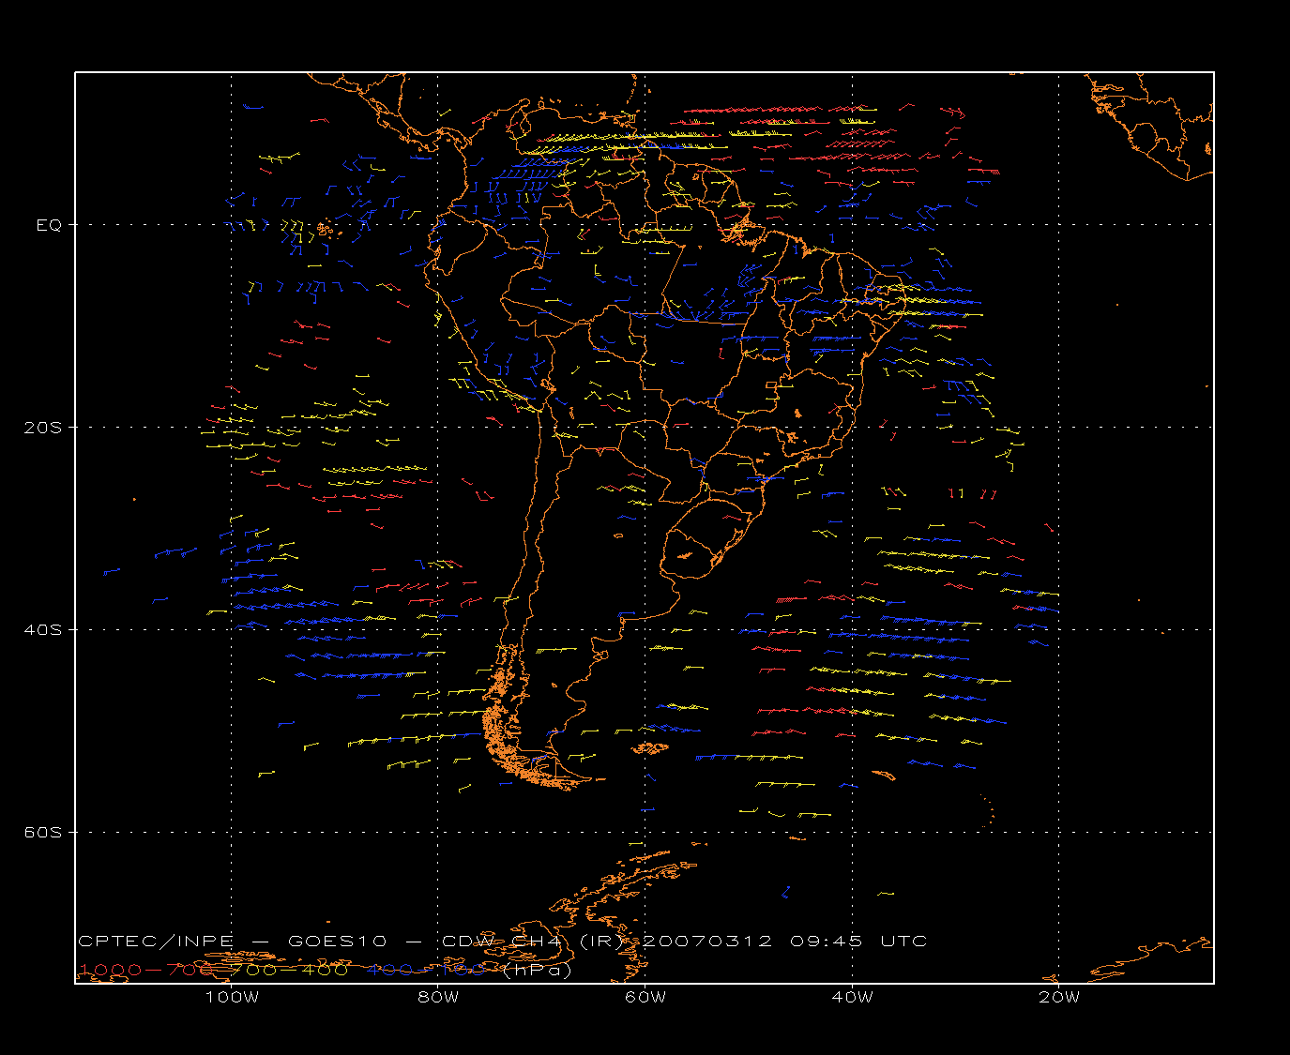1290x1055 pixels.
Task: Click the GOES10 satellite label
Action: [x=335, y=941]
